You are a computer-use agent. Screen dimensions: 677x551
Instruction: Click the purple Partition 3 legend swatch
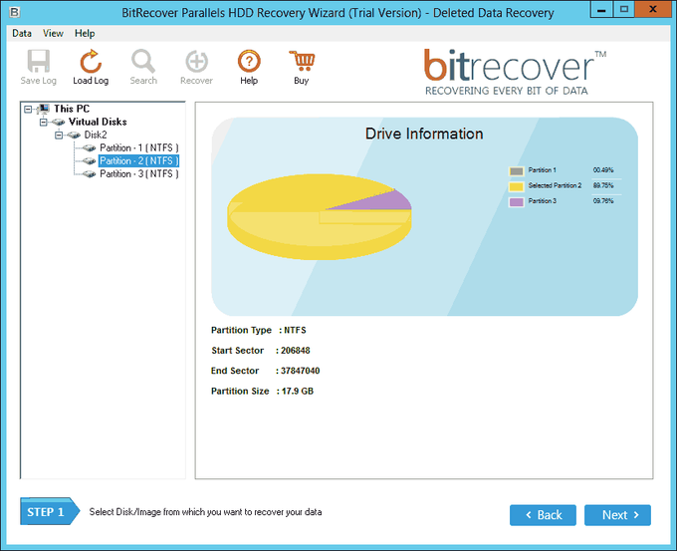pos(516,202)
